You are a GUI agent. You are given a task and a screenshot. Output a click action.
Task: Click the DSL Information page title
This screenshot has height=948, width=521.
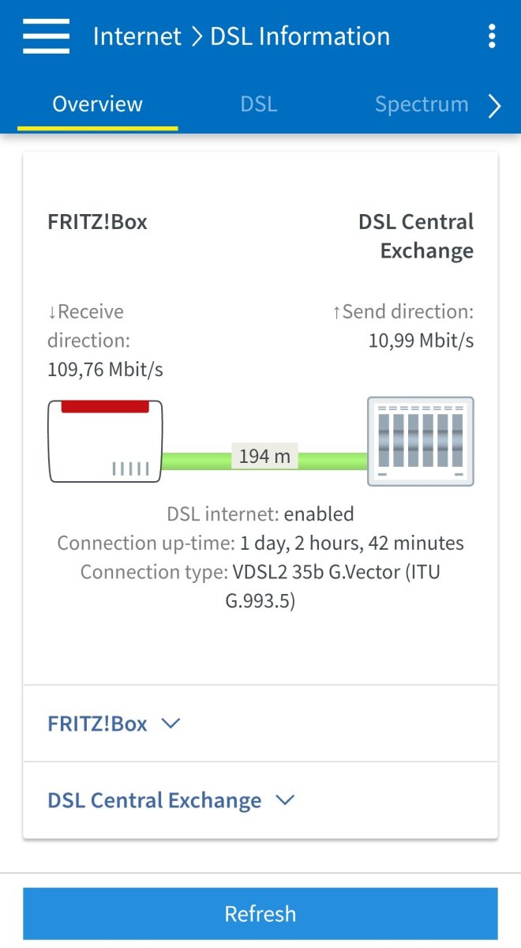(x=300, y=36)
